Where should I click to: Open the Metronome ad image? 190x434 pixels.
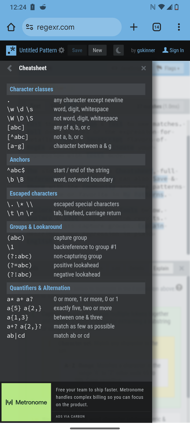(26, 402)
